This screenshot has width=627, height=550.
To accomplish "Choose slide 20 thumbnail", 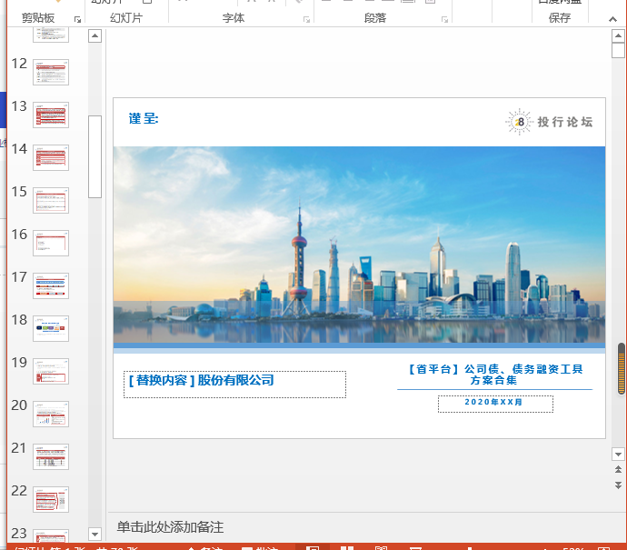I will (x=51, y=414).
